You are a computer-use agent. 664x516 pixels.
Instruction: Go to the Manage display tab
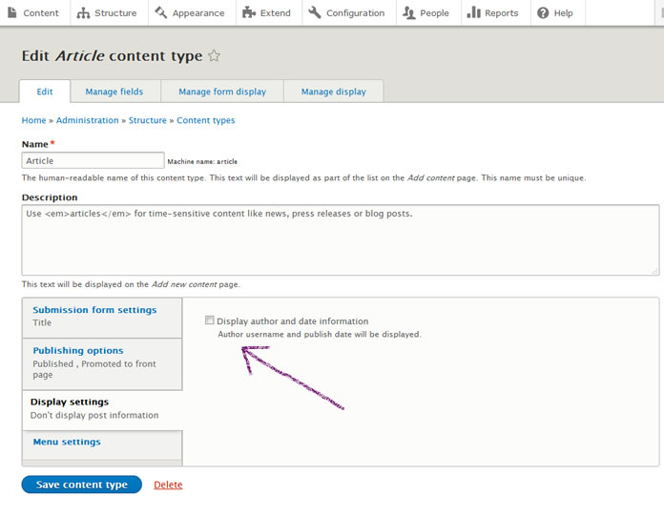(333, 92)
